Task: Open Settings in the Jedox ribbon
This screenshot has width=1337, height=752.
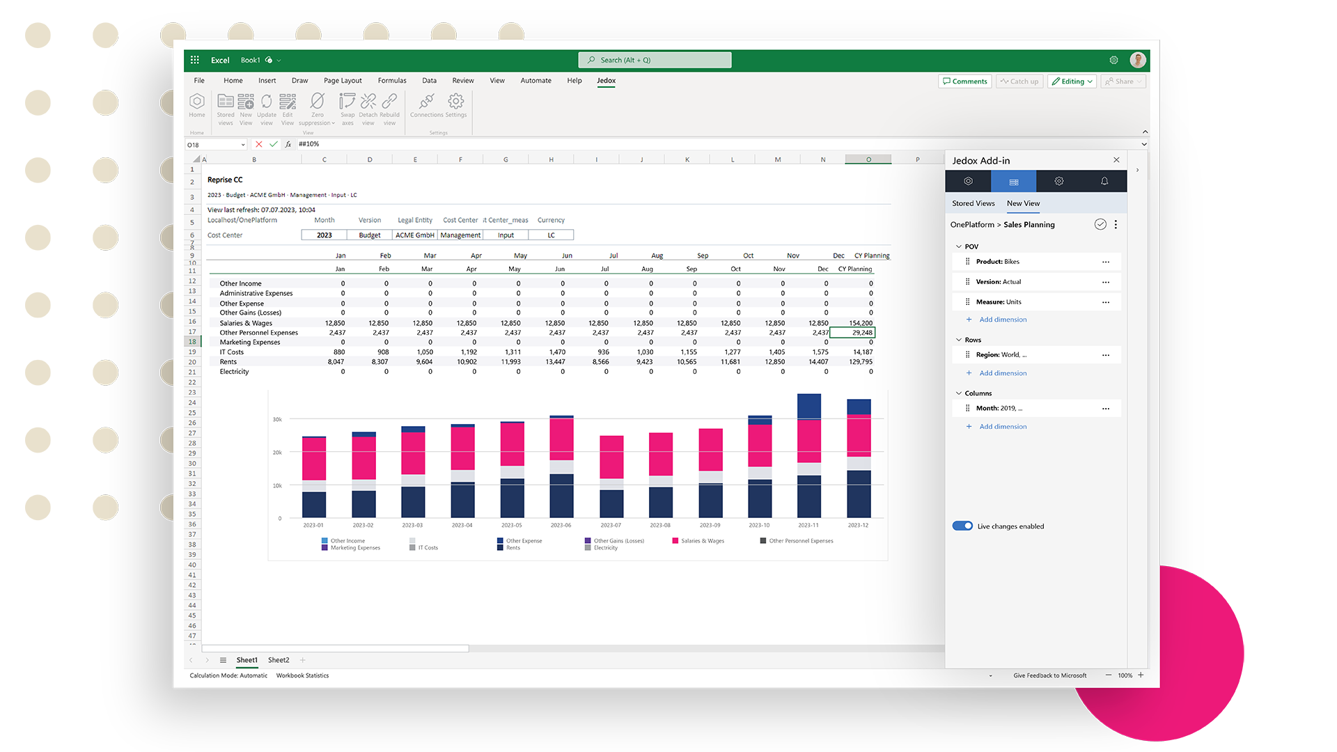Action: click(456, 106)
